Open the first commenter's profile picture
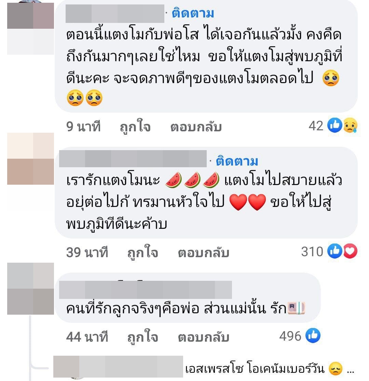This screenshot has width=369, height=381. 31,29
